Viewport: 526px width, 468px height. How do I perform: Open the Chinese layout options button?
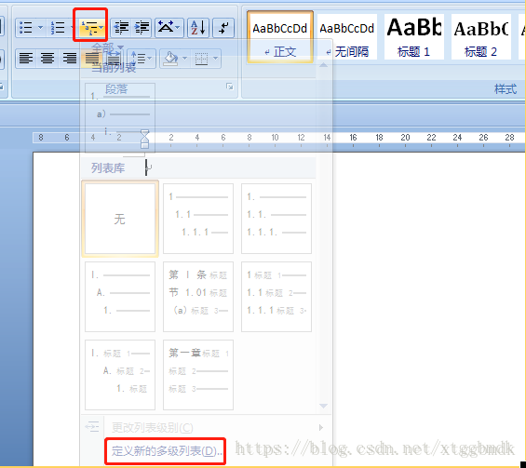[169, 28]
